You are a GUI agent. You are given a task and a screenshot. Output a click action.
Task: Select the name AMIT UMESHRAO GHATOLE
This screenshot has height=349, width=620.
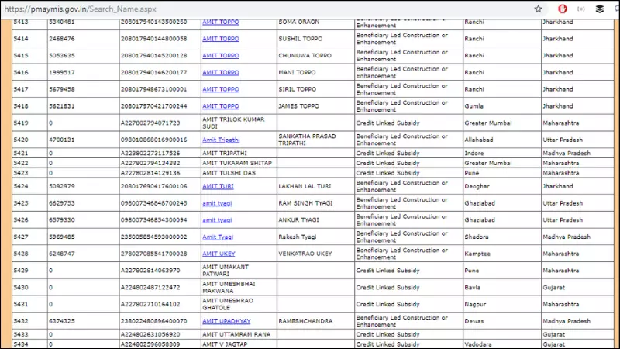click(228, 304)
